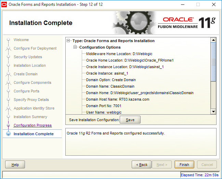The image size is (222, 179).
Task: Click the Oracle Fusion Middleware 11g logo
Action: [x=187, y=23]
